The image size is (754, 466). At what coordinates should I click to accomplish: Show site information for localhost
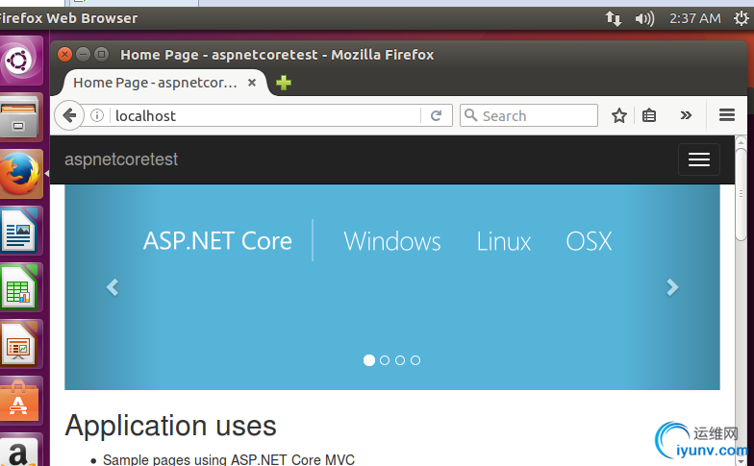pyautogui.click(x=97, y=115)
